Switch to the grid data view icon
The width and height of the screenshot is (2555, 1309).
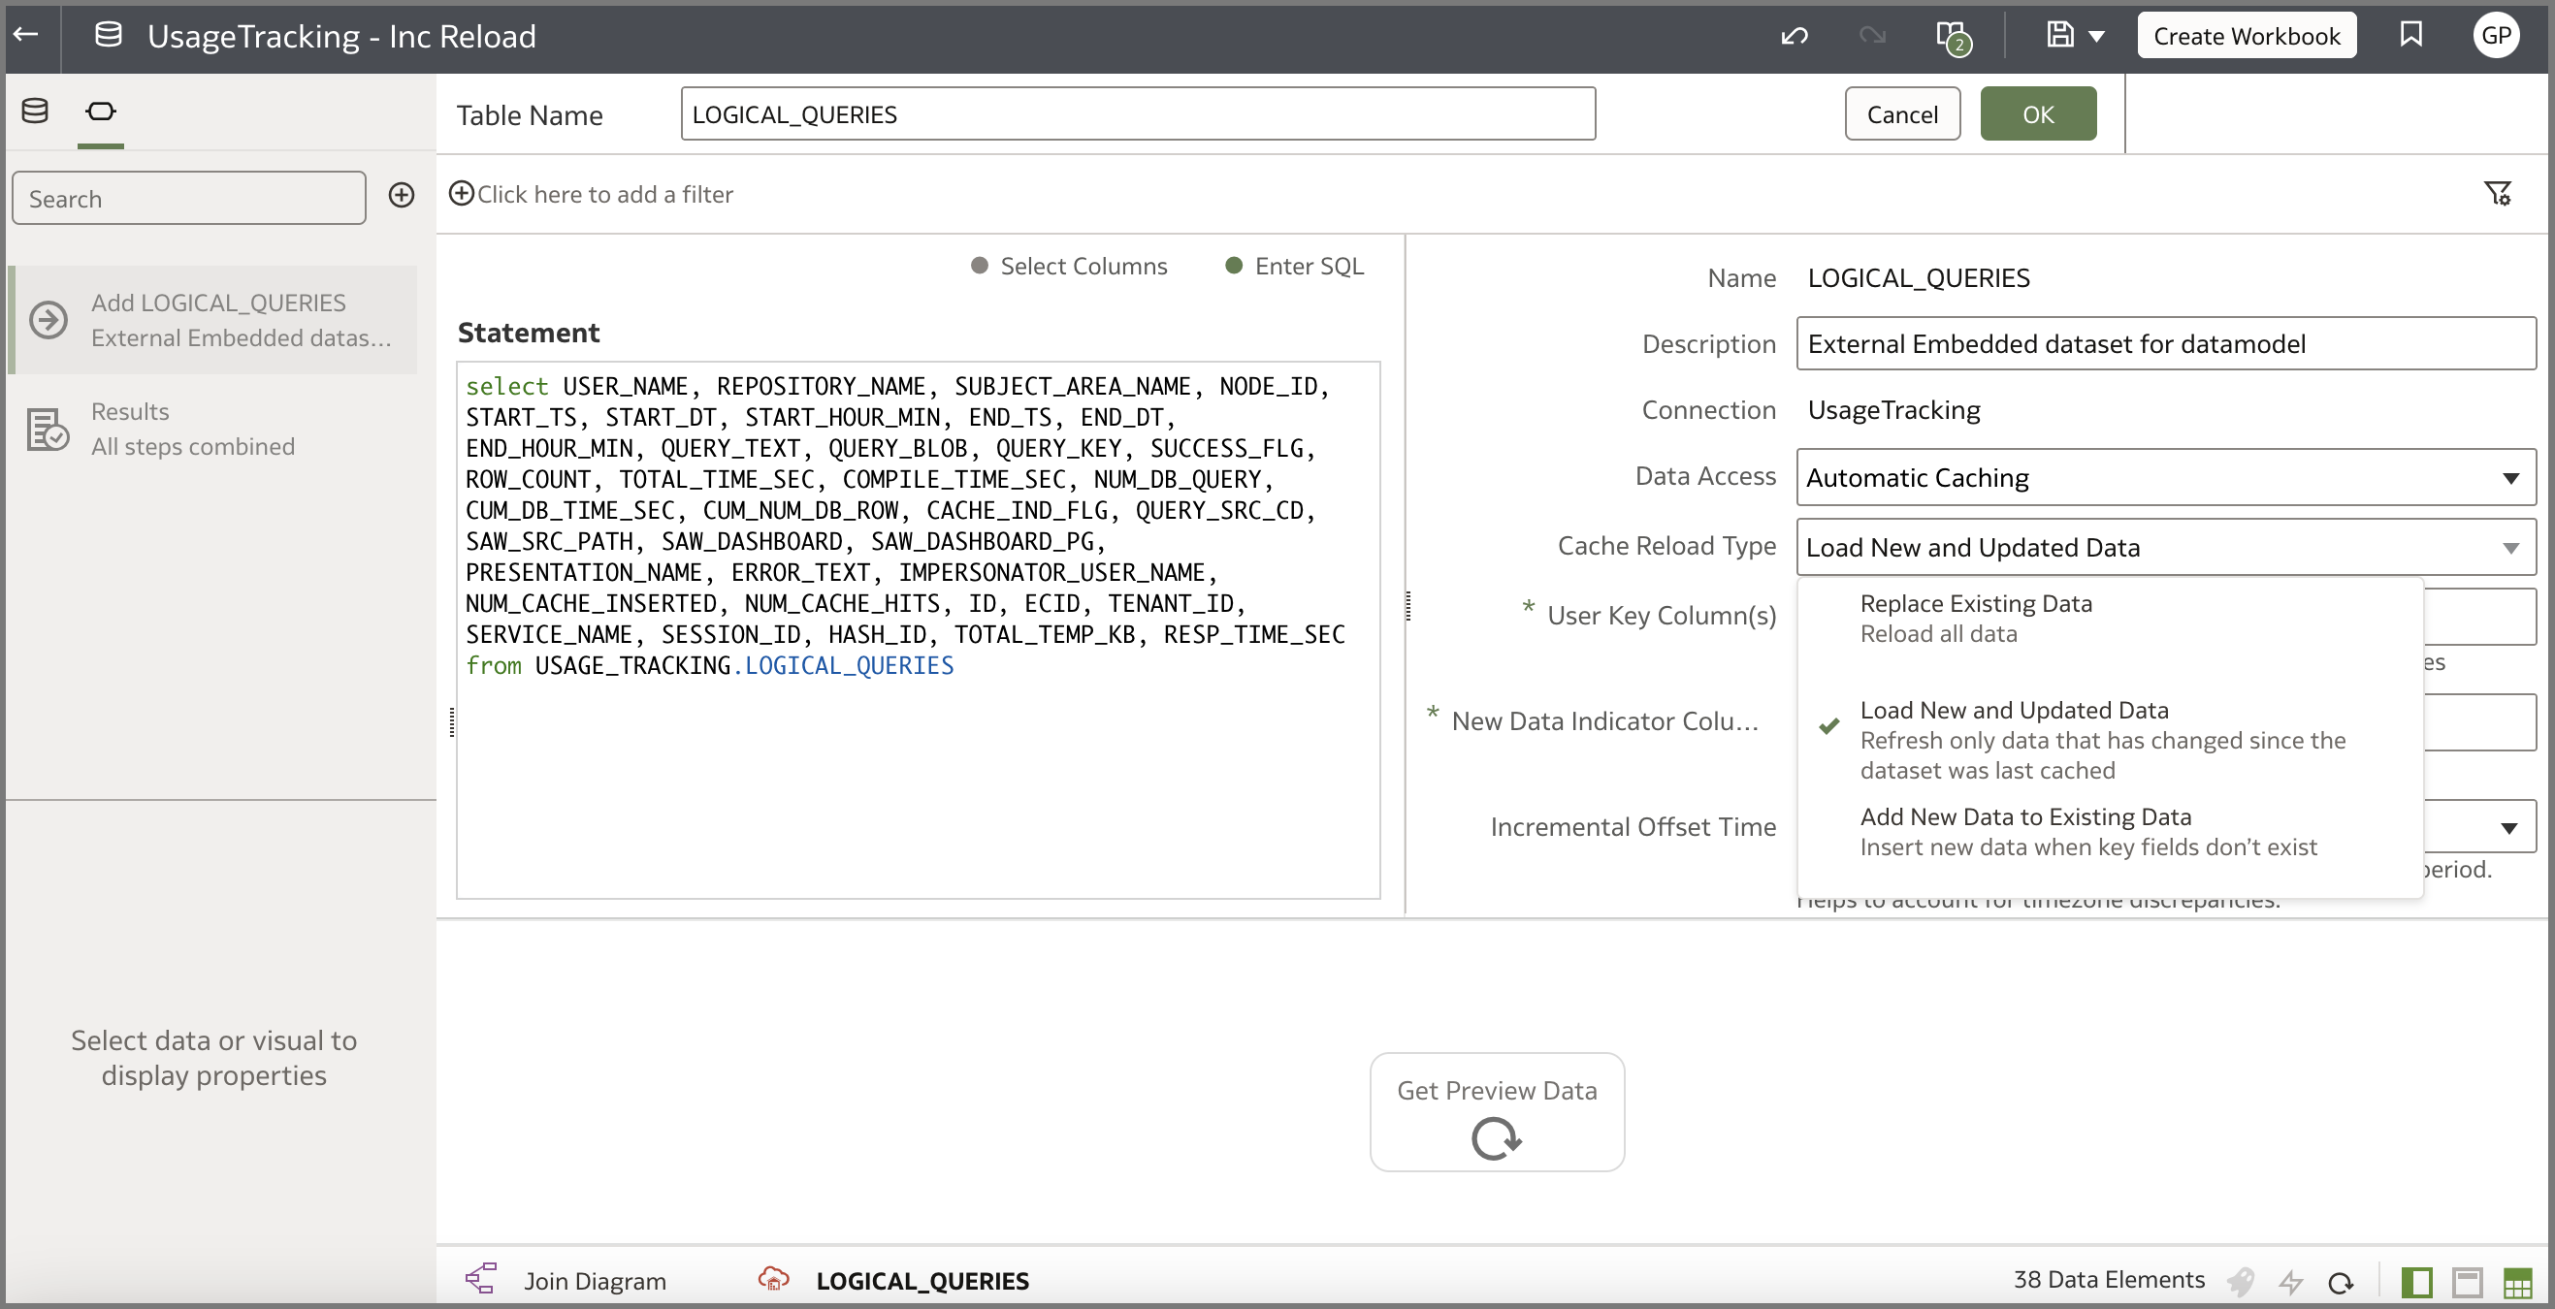click(2517, 1281)
